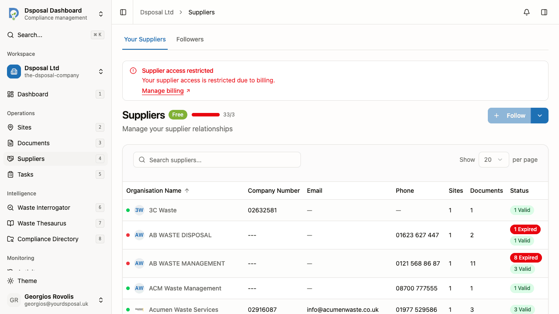The image size is (559, 314).
Task: Open the Manage billing link
Action: pos(163,91)
